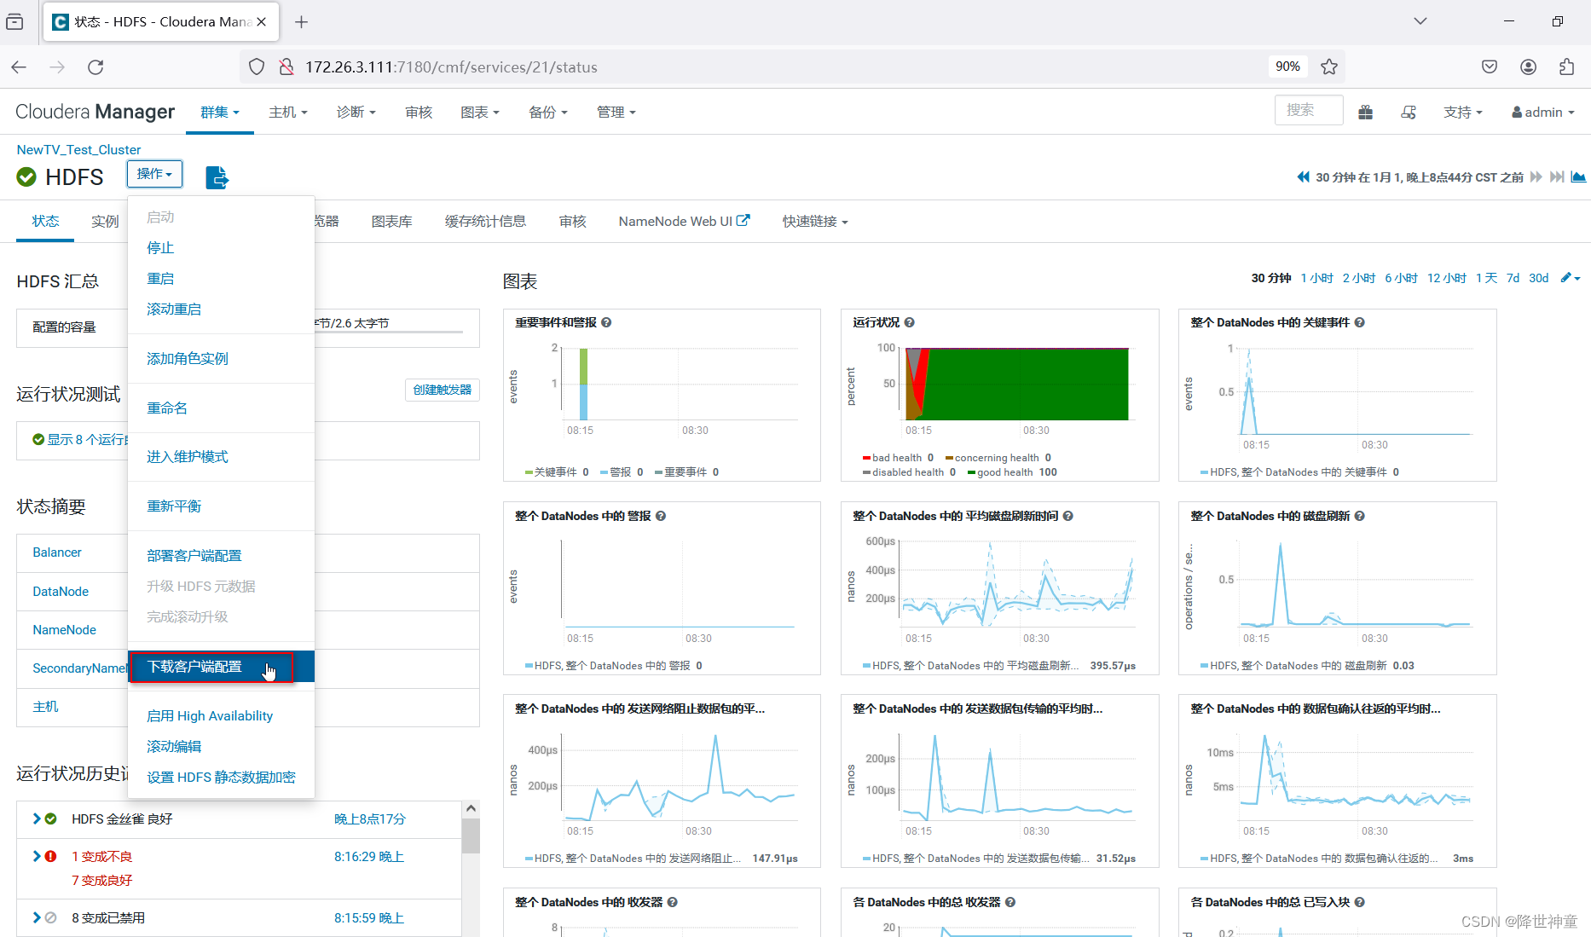This screenshot has height=937, width=1591.
Task: Choose 添加角色实例 menu item
Action: (x=221, y=359)
